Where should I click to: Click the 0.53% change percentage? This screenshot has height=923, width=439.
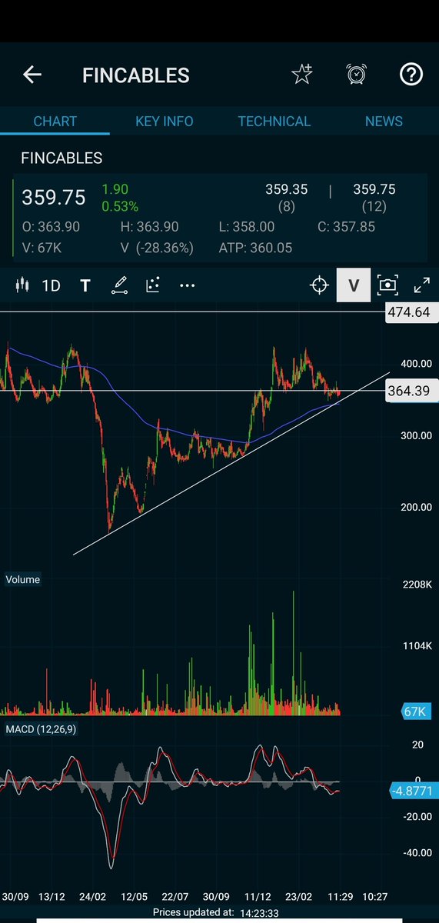point(120,206)
